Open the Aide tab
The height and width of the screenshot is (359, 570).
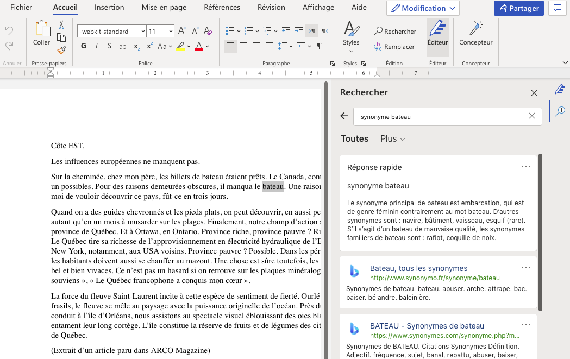pyautogui.click(x=359, y=7)
